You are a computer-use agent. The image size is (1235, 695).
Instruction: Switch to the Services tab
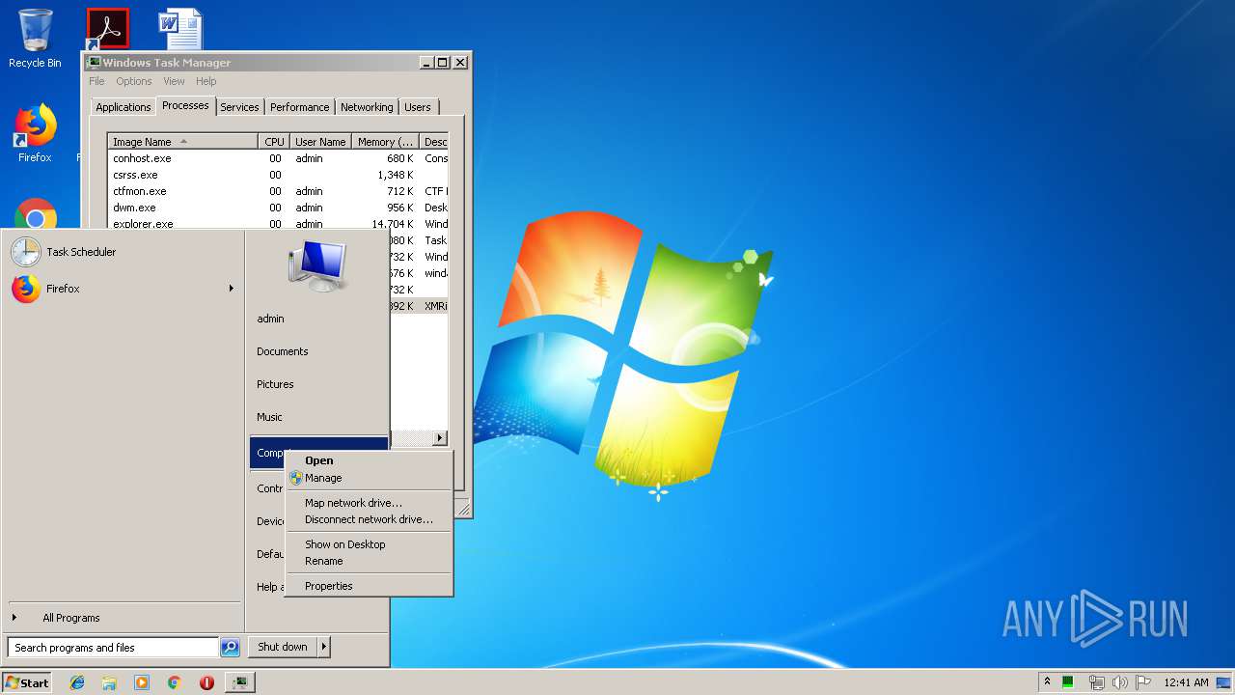click(x=239, y=107)
